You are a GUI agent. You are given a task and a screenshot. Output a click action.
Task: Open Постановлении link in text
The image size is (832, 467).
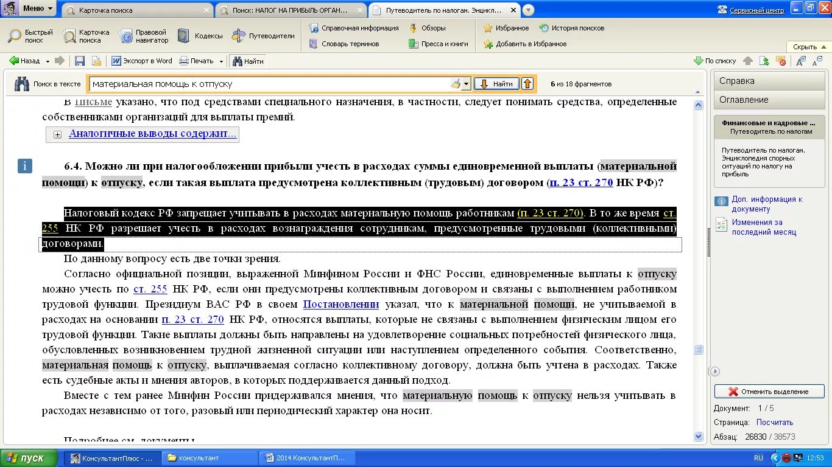tap(341, 304)
